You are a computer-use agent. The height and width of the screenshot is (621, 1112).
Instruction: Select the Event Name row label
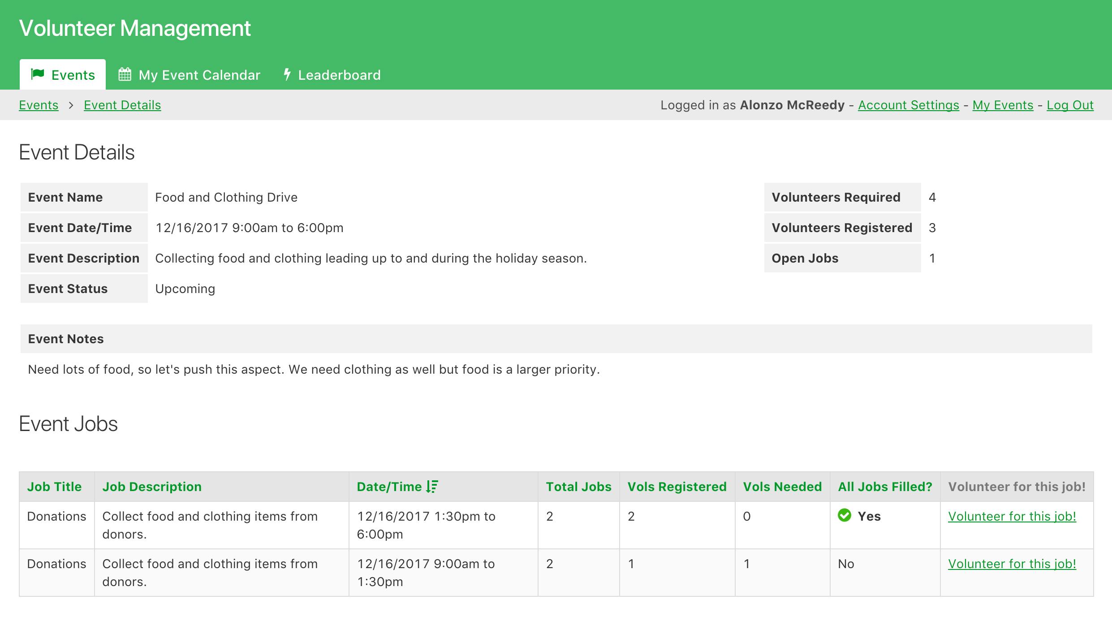[x=65, y=197]
